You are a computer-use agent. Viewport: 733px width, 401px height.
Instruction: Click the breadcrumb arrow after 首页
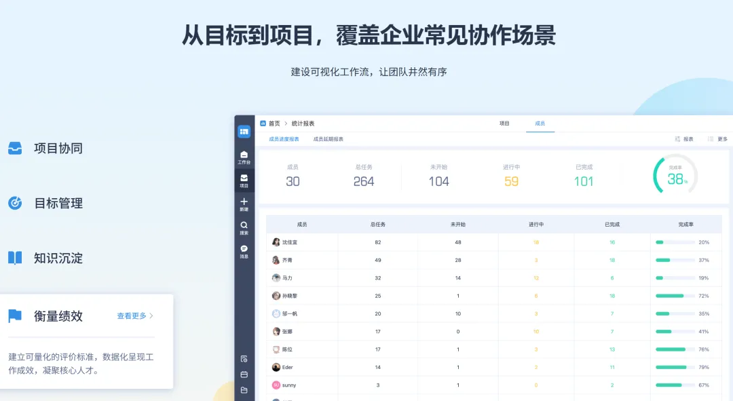[286, 123]
